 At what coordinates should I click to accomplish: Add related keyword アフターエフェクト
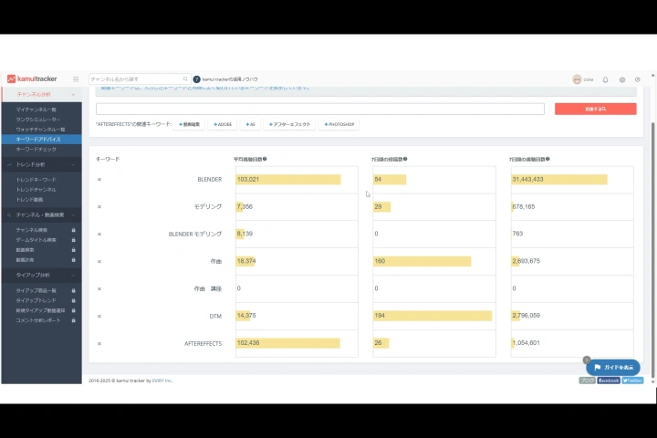[x=289, y=124]
